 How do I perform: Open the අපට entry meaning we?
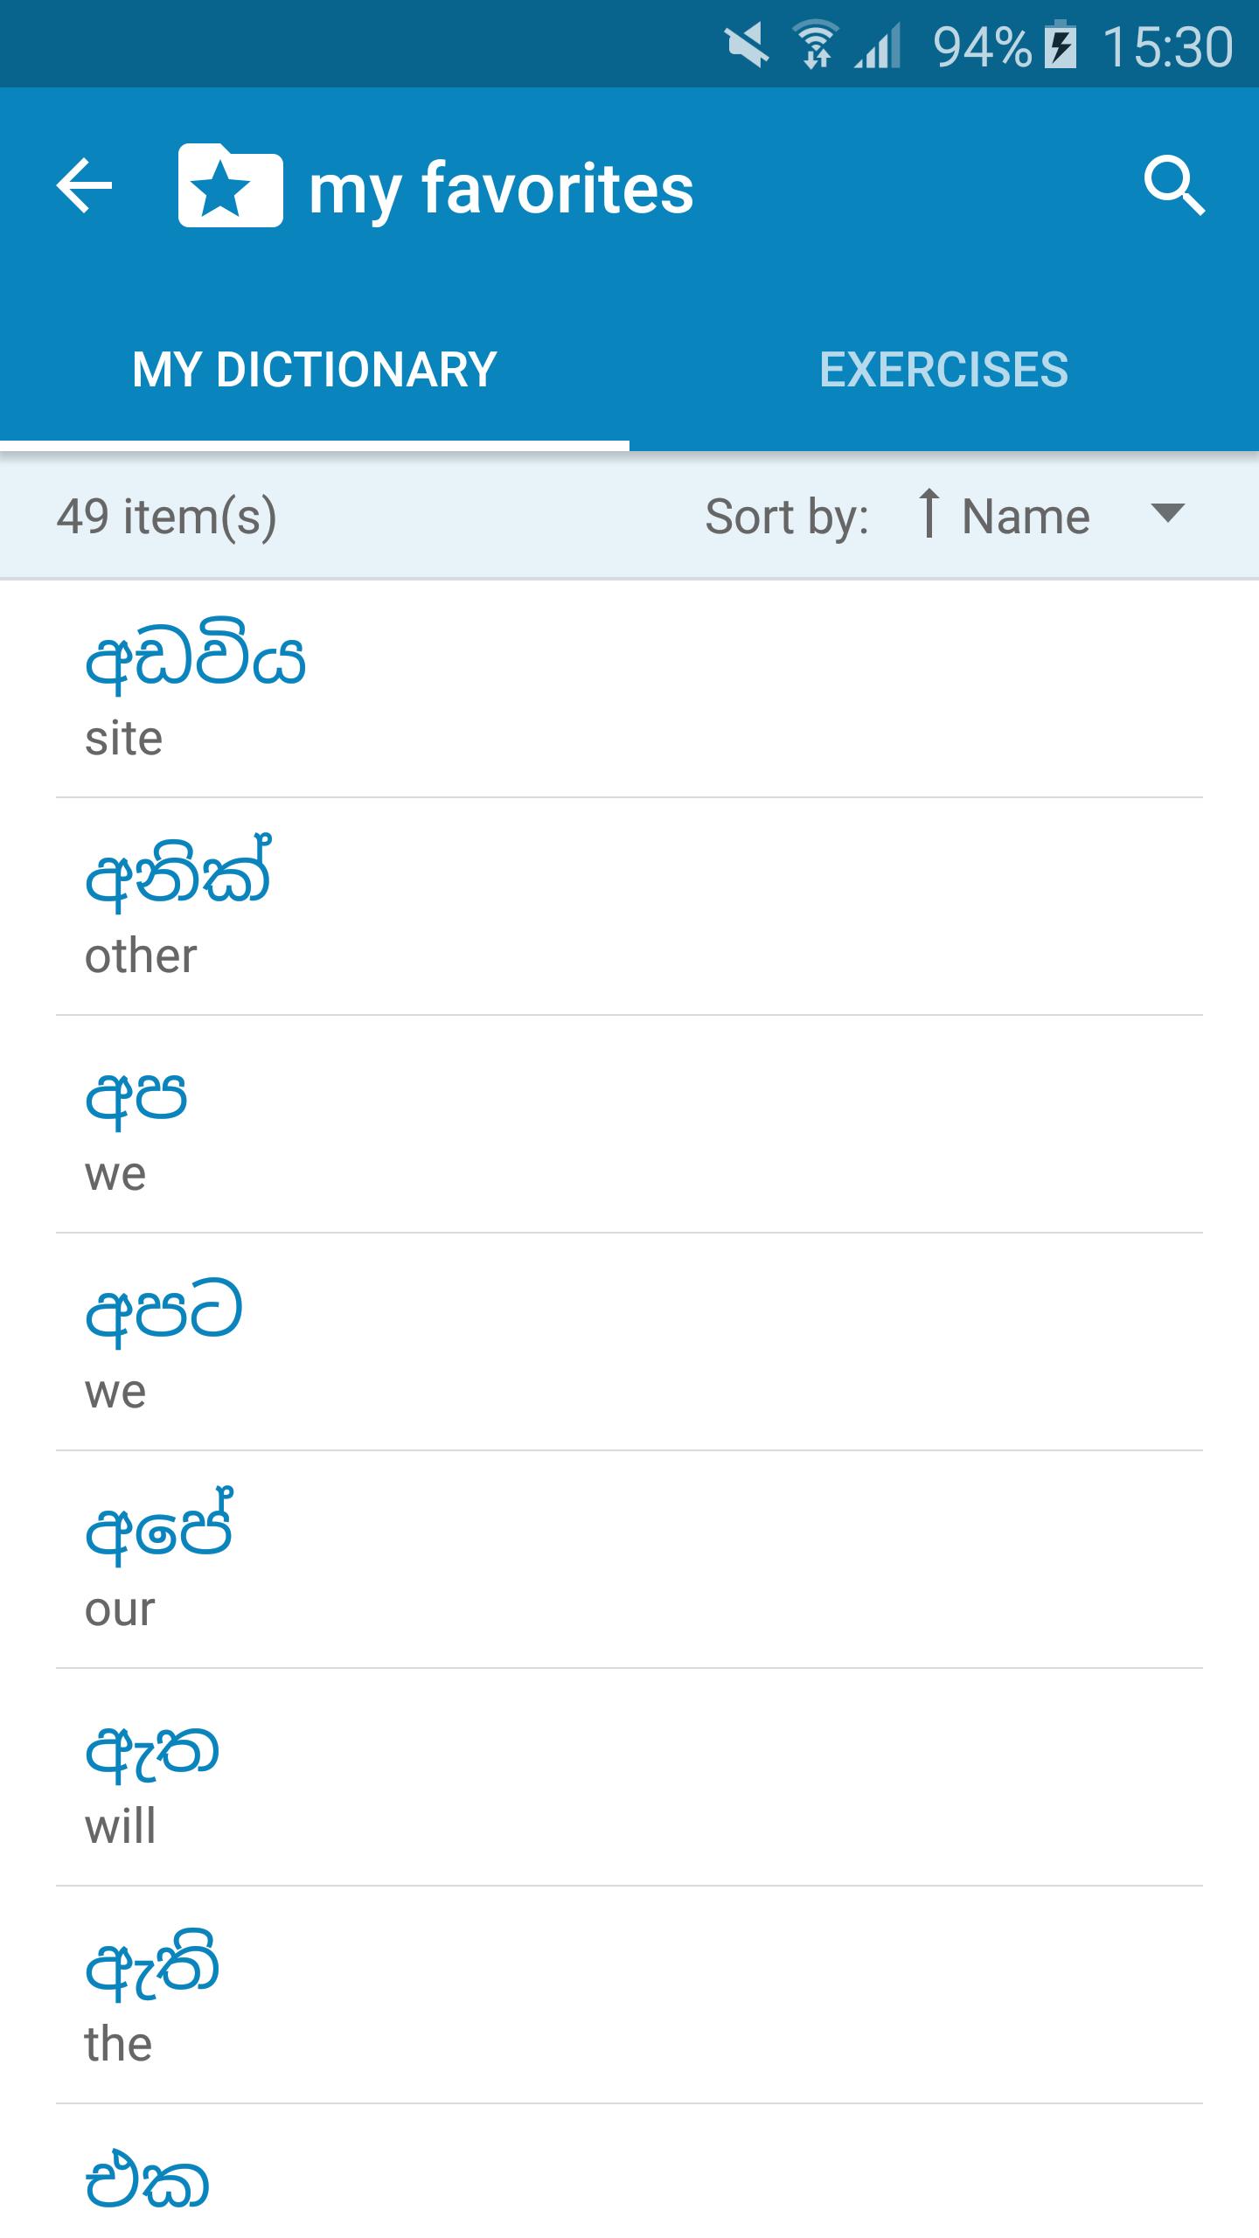click(629, 1342)
